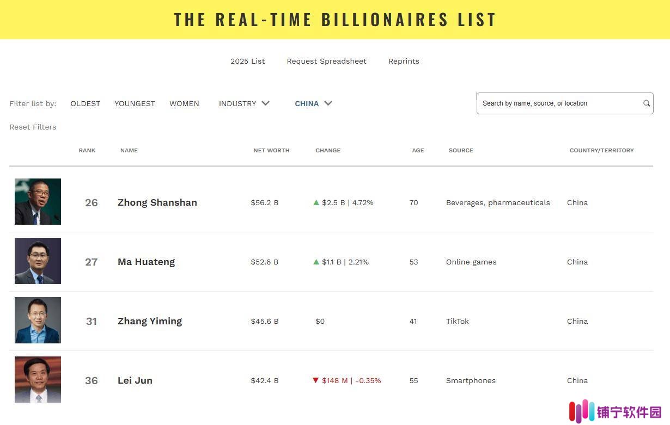Filter list by Youngest
This screenshot has height=425, width=670.
click(135, 103)
